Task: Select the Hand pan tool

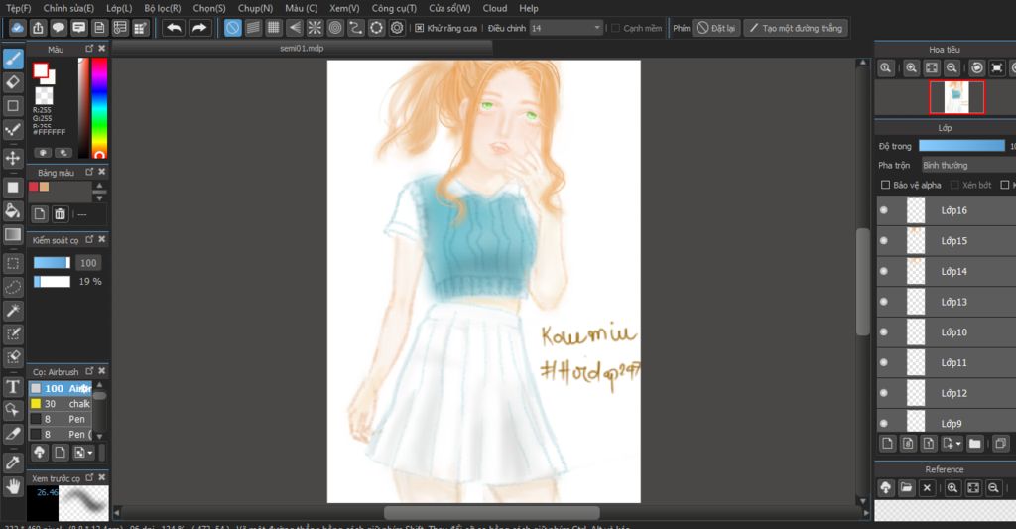Action: tap(13, 486)
